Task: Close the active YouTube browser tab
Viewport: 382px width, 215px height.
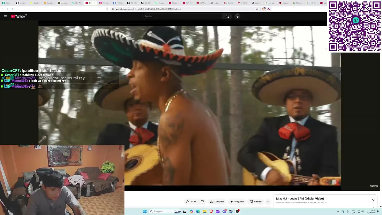Action: (95, 3)
